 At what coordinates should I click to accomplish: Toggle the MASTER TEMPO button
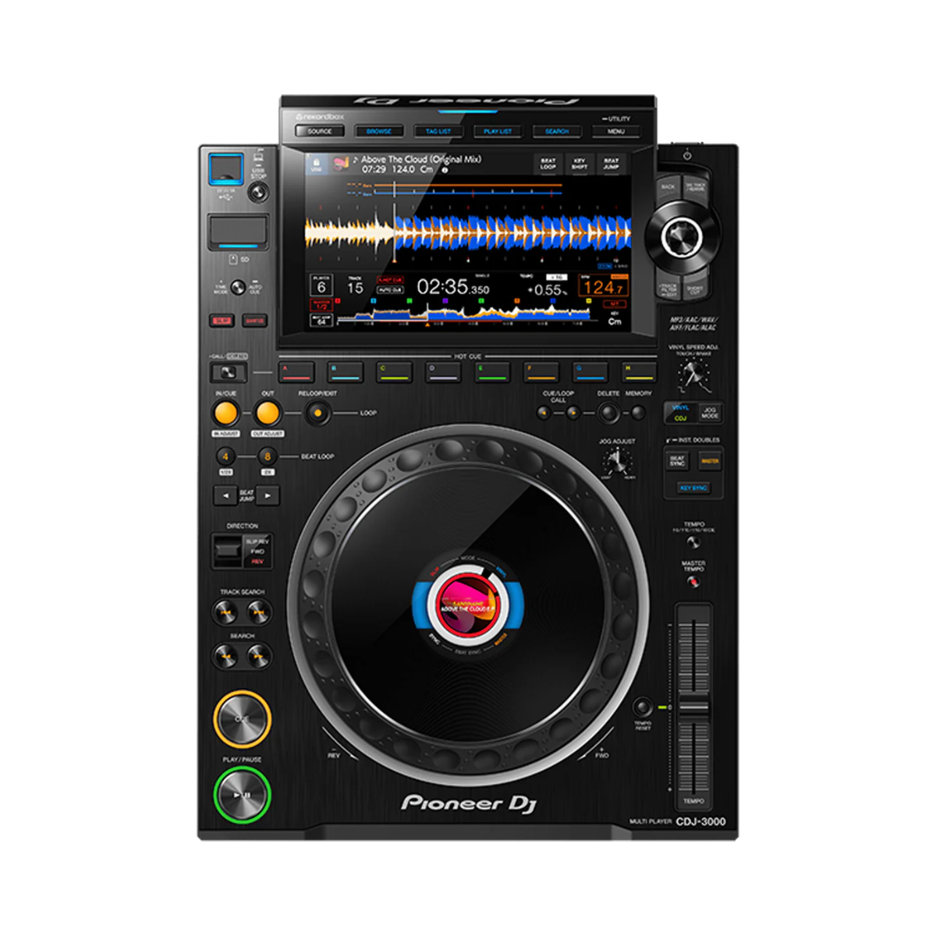[x=693, y=582]
